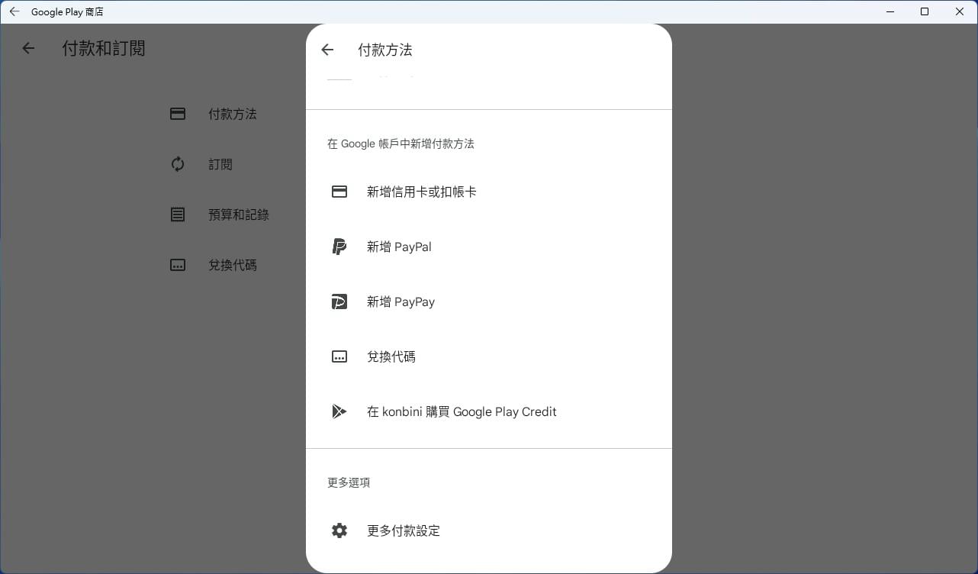Close the Google Play 商店 window
This screenshot has width=978, height=574.
click(960, 11)
